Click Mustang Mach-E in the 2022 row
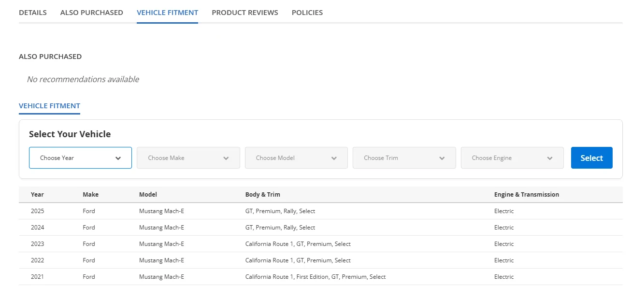631x287 pixels. 161,260
